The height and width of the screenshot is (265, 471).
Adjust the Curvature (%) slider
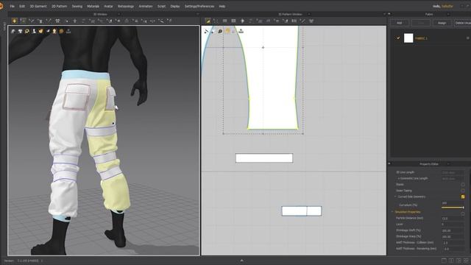coord(453,208)
